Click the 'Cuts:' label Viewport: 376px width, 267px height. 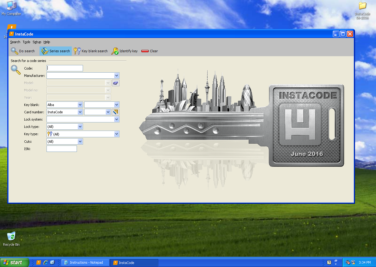pyautogui.click(x=28, y=142)
